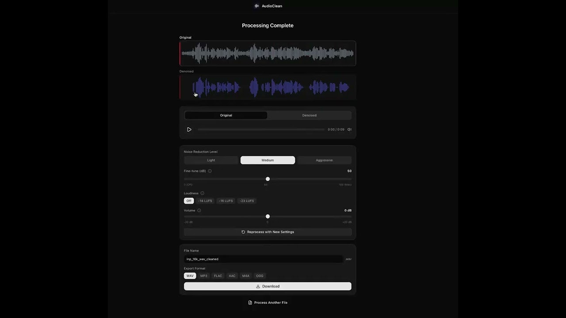
Task: Click the AudioClean logo icon
Action: (257, 6)
